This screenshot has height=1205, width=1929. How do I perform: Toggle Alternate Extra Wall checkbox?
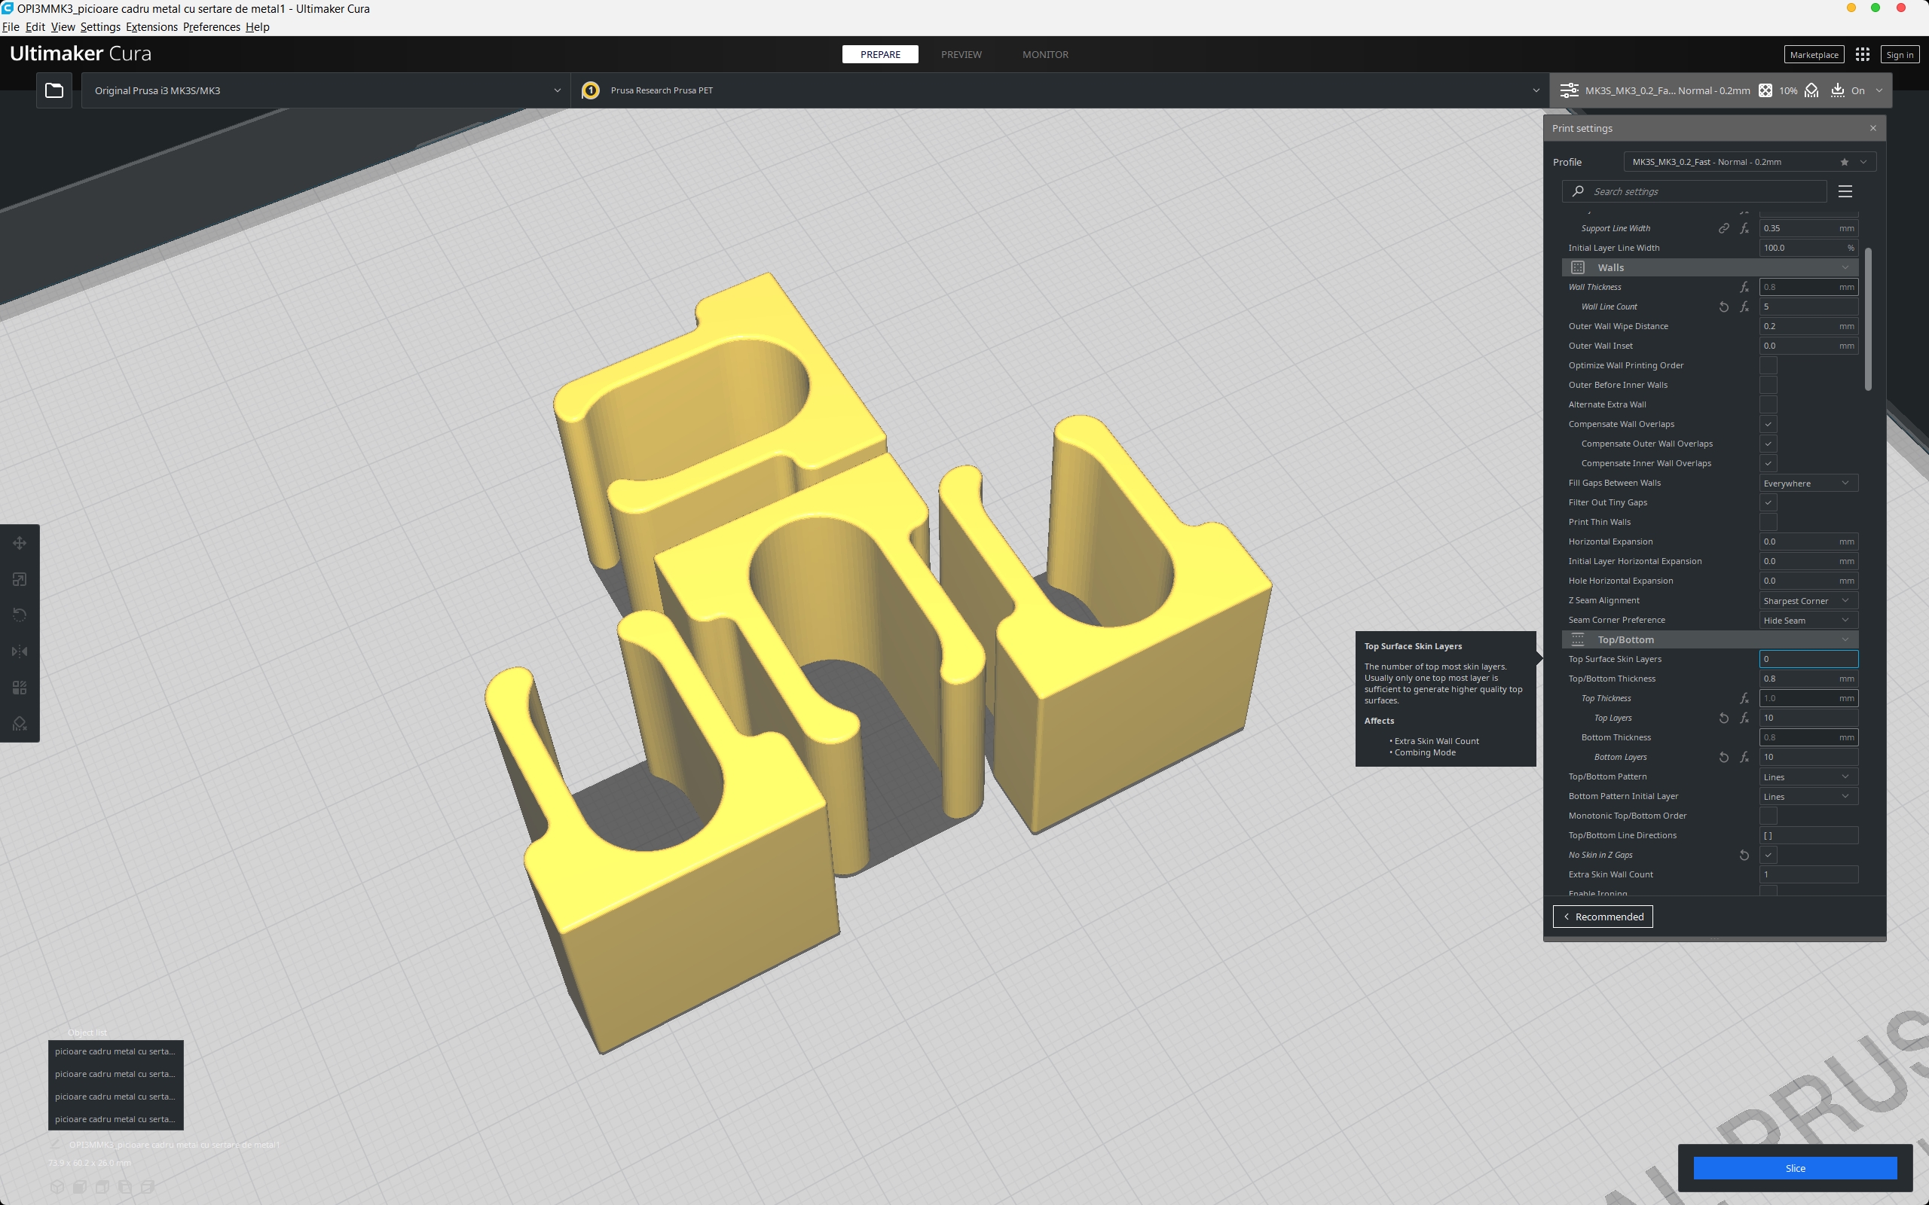coord(1768,404)
